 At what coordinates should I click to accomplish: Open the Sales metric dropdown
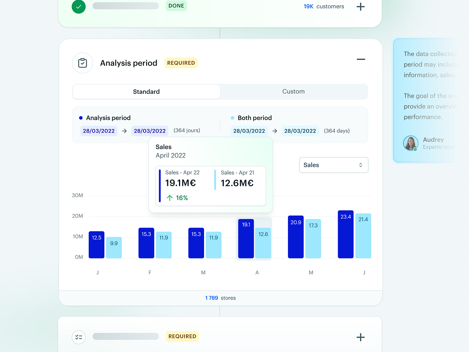[333, 165]
